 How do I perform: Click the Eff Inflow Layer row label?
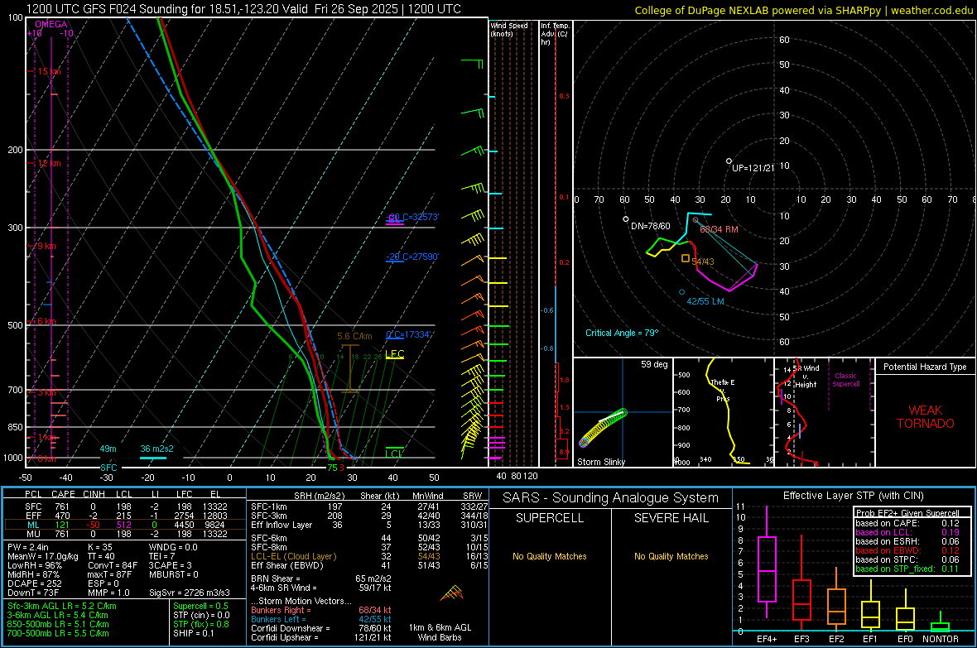pyautogui.click(x=282, y=525)
